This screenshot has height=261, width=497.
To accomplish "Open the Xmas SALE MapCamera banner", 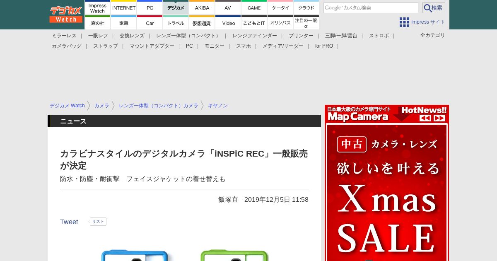I will 387,193.
